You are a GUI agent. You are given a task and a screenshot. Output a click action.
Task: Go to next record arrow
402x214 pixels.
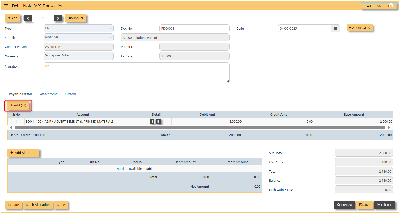[58, 18]
